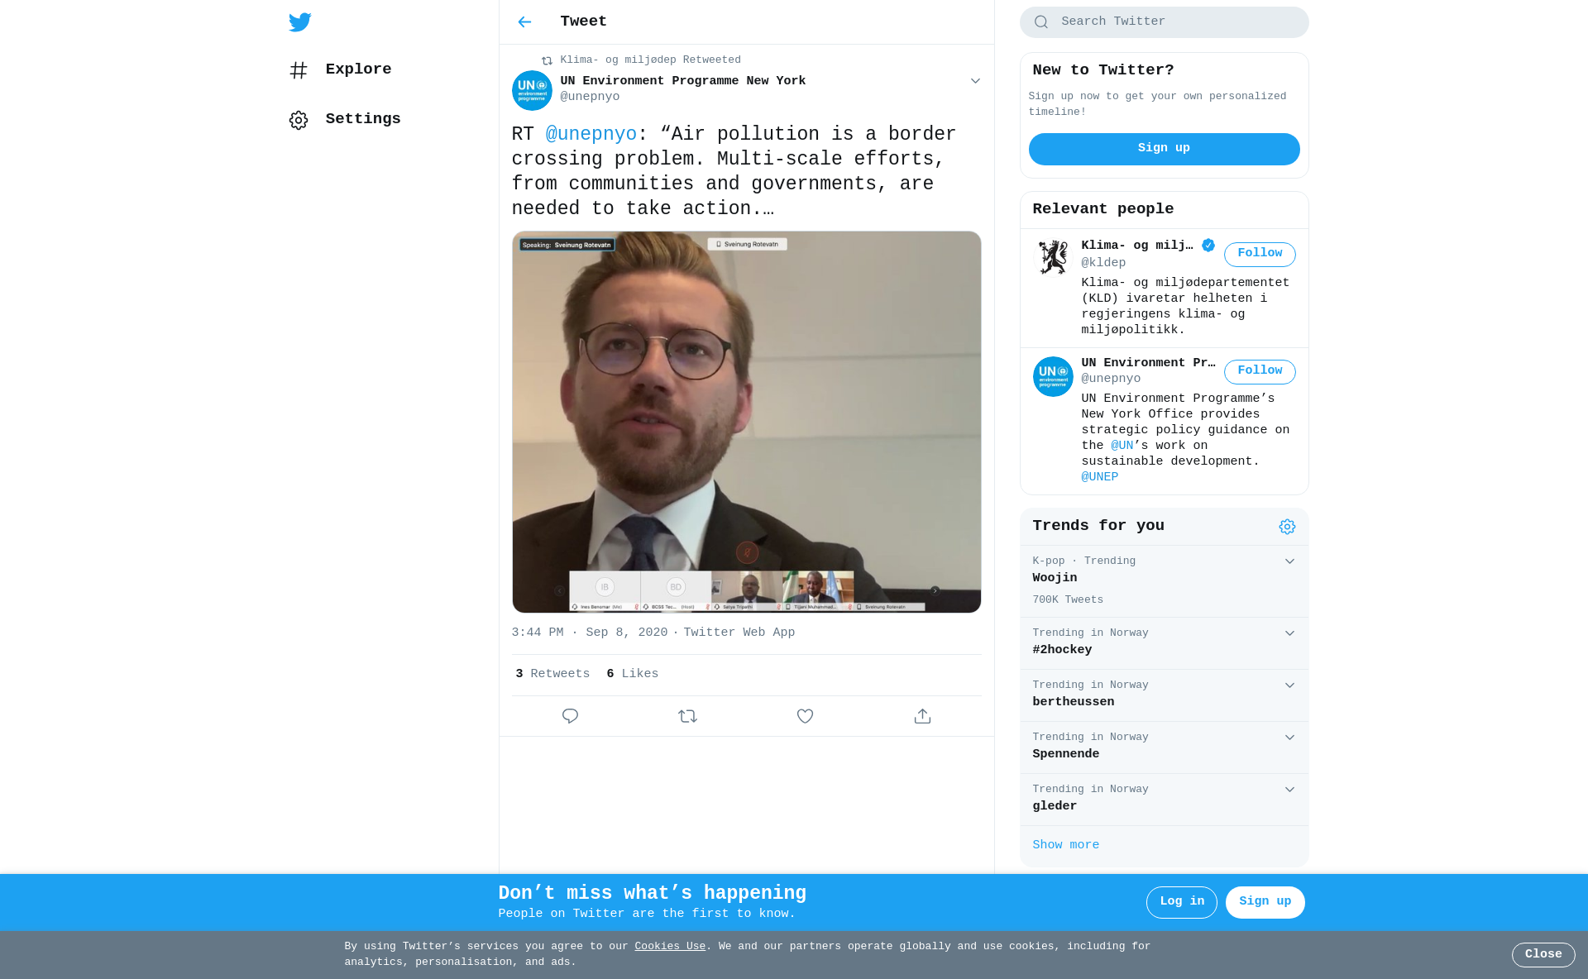The height and width of the screenshot is (979, 1588).
Task: Click the @unepnyo mention in tweet text
Action: click(x=591, y=135)
